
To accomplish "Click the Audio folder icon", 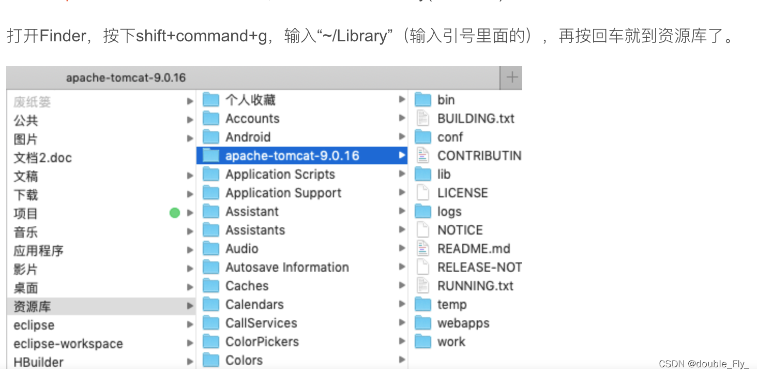I will [211, 248].
